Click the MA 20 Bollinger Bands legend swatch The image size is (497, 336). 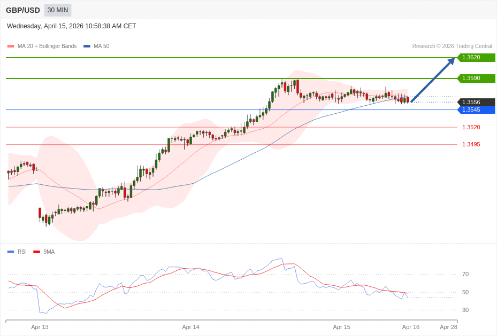click(11, 46)
